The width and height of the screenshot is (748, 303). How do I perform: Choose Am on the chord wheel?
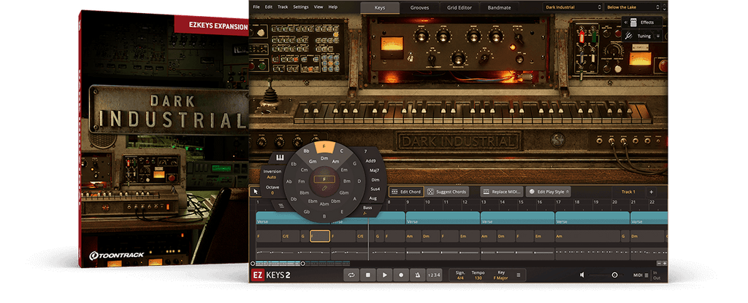coord(335,162)
